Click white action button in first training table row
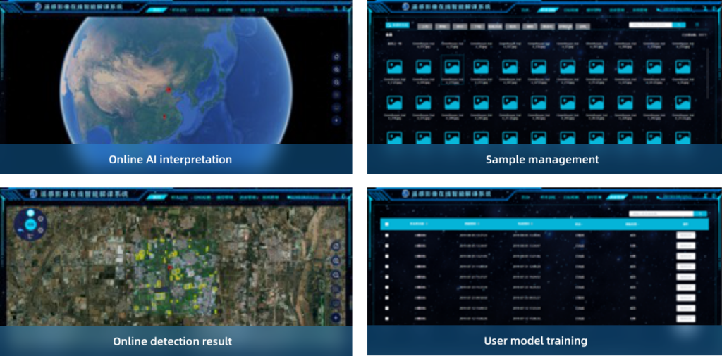722x356 pixels. [x=685, y=235]
